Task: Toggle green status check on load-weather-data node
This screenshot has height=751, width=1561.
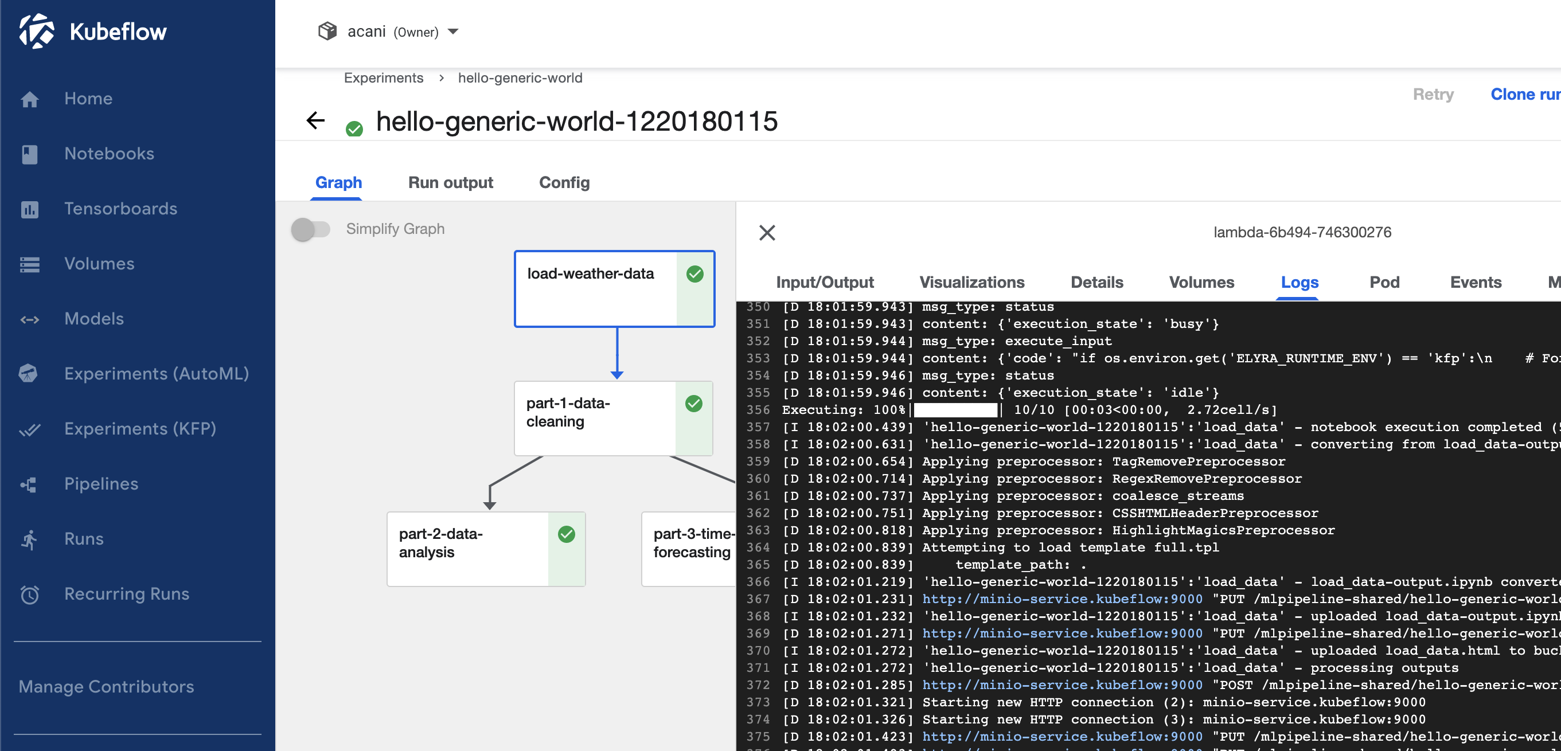Action: pyautogui.click(x=695, y=274)
